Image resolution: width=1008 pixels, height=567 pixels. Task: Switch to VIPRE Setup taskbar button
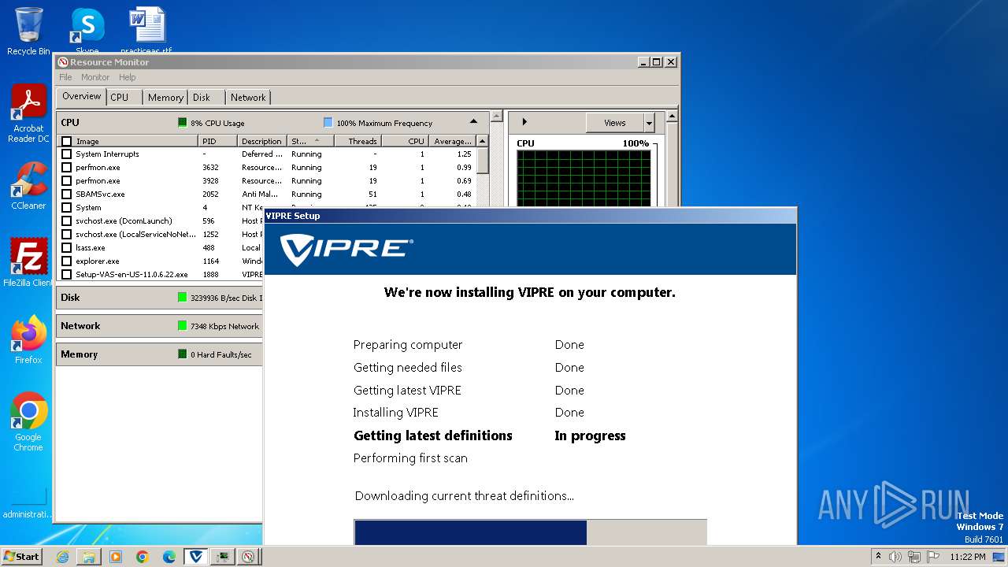click(196, 557)
